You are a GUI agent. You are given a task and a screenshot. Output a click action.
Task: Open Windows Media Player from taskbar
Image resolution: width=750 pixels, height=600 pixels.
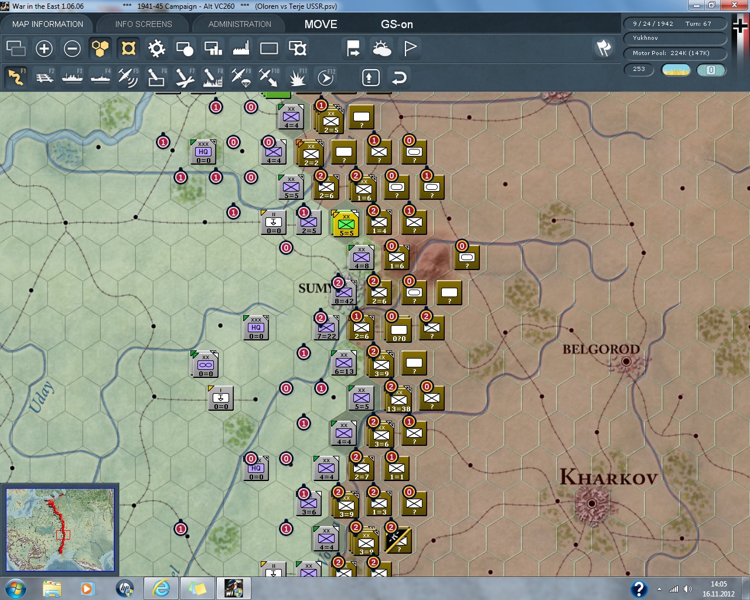(88, 588)
